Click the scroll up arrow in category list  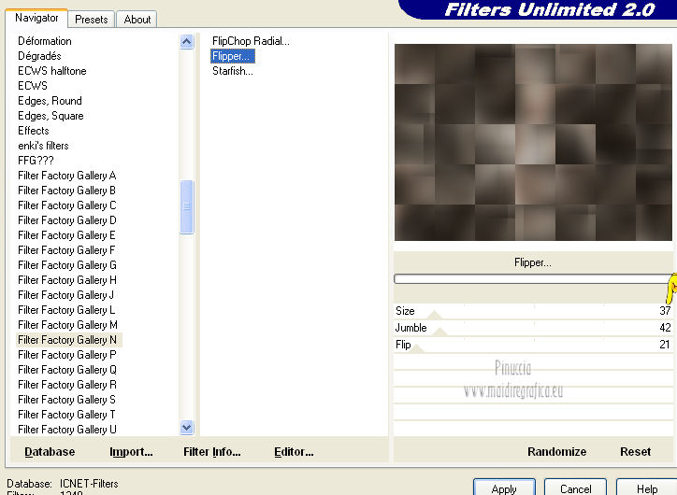186,42
